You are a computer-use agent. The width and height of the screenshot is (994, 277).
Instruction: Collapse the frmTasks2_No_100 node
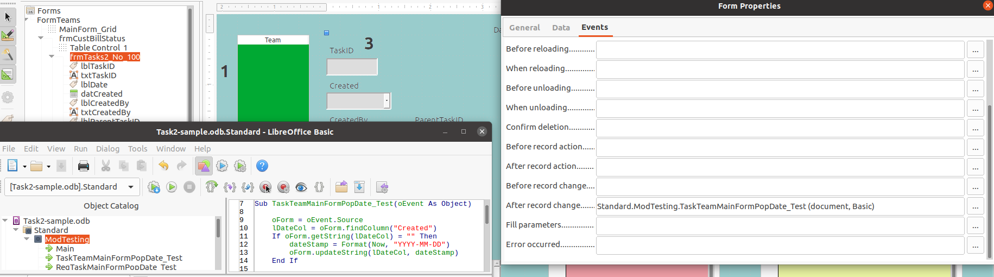click(52, 56)
